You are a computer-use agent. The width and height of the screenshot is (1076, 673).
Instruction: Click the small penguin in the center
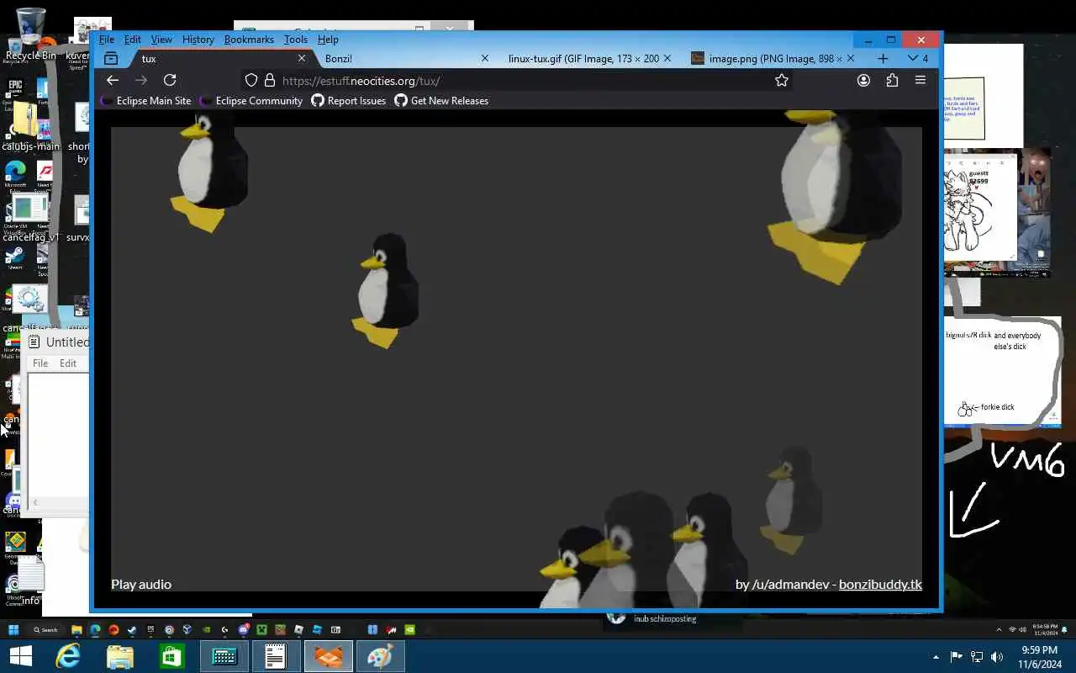[386, 289]
